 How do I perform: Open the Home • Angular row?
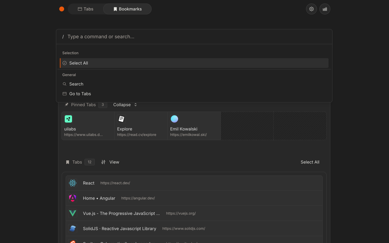(194, 198)
